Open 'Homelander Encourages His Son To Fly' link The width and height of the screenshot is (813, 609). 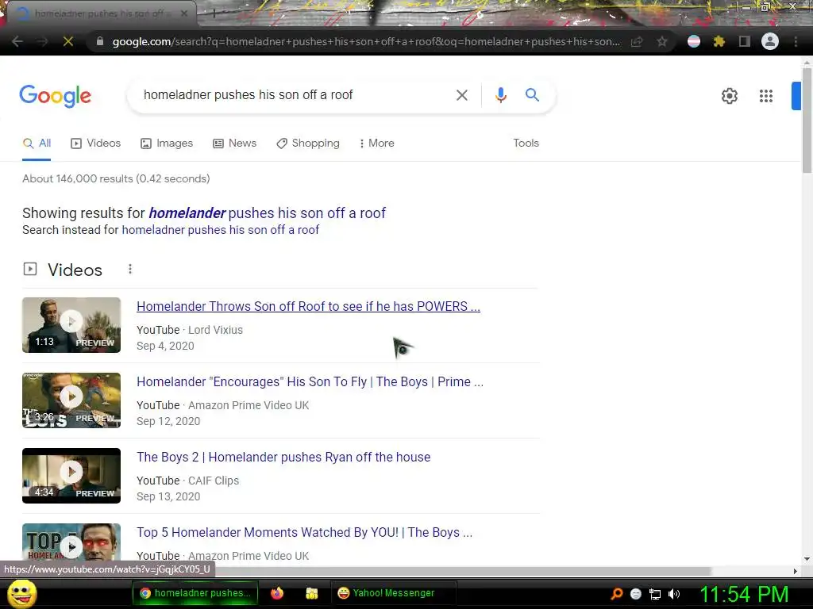coord(310,381)
